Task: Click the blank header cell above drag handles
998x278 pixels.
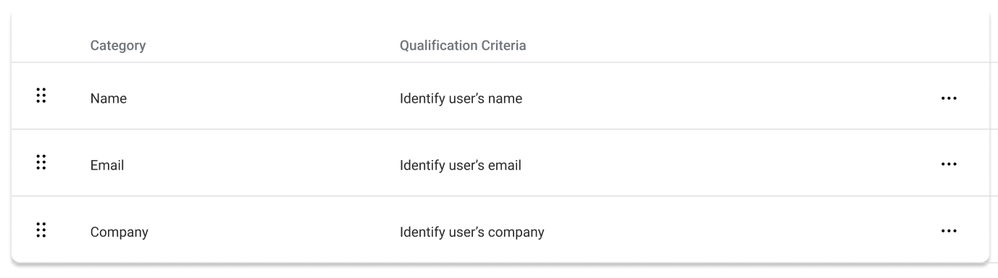Action: (41, 46)
